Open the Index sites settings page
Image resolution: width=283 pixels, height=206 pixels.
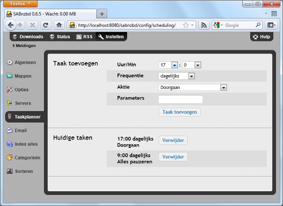(26, 144)
